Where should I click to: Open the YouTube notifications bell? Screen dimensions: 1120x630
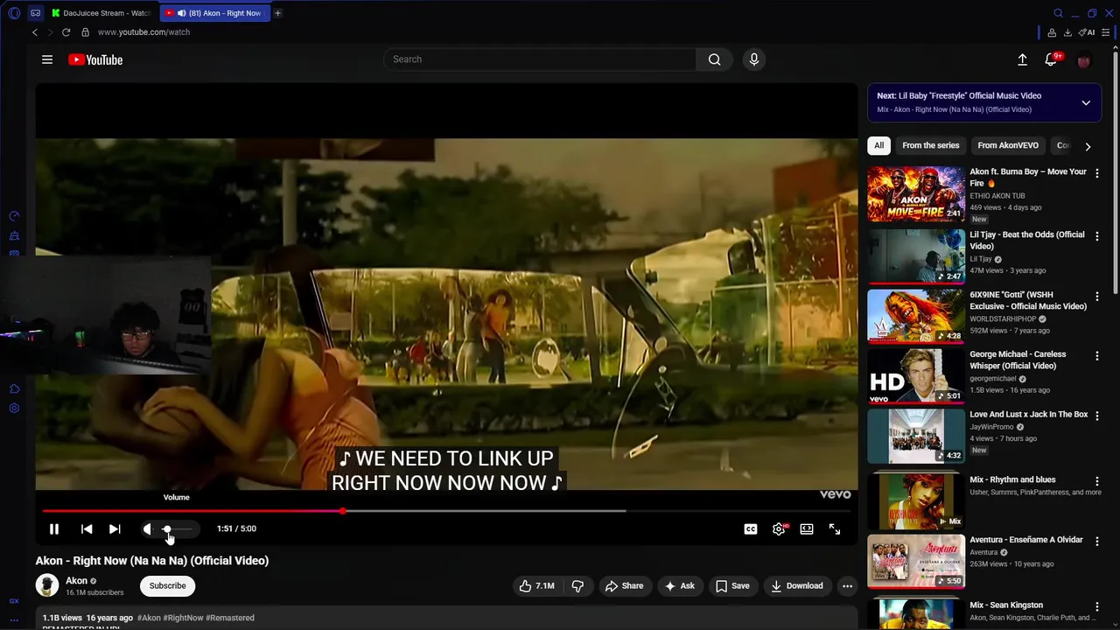pos(1051,59)
